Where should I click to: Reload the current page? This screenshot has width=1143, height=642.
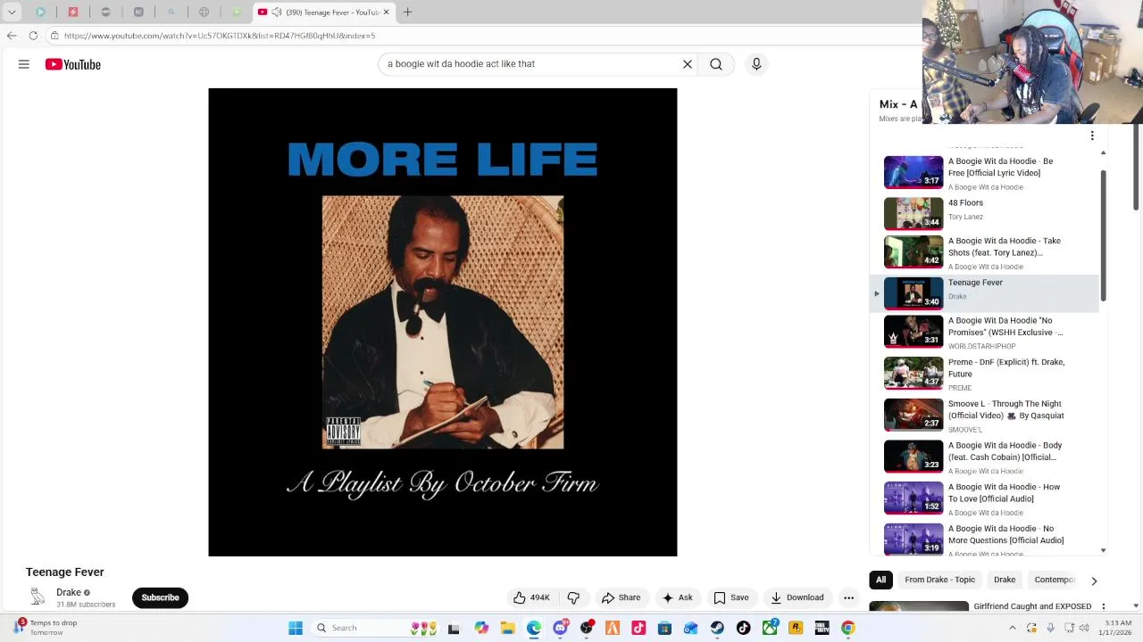[x=33, y=36]
